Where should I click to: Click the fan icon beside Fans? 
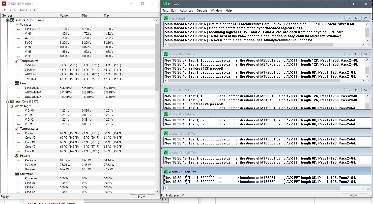click(17, 83)
